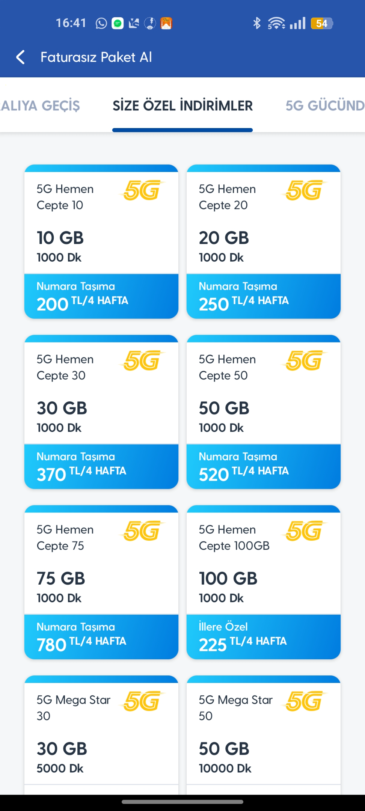Choose the 200 TL/4 HAFTA price banner

[101, 296]
